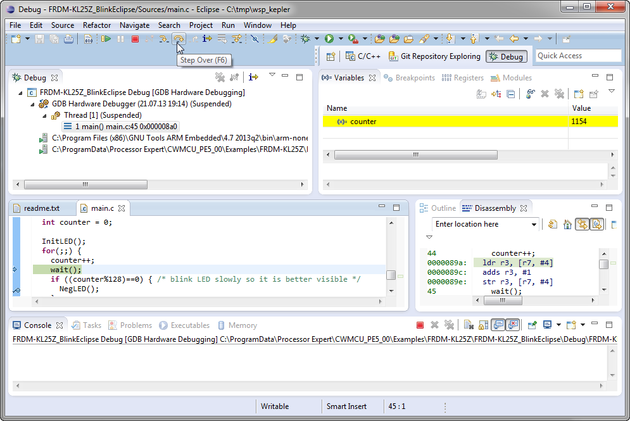Click the Home (go to current PC) icon
The width and height of the screenshot is (630, 421).
pyautogui.click(x=567, y=225)
